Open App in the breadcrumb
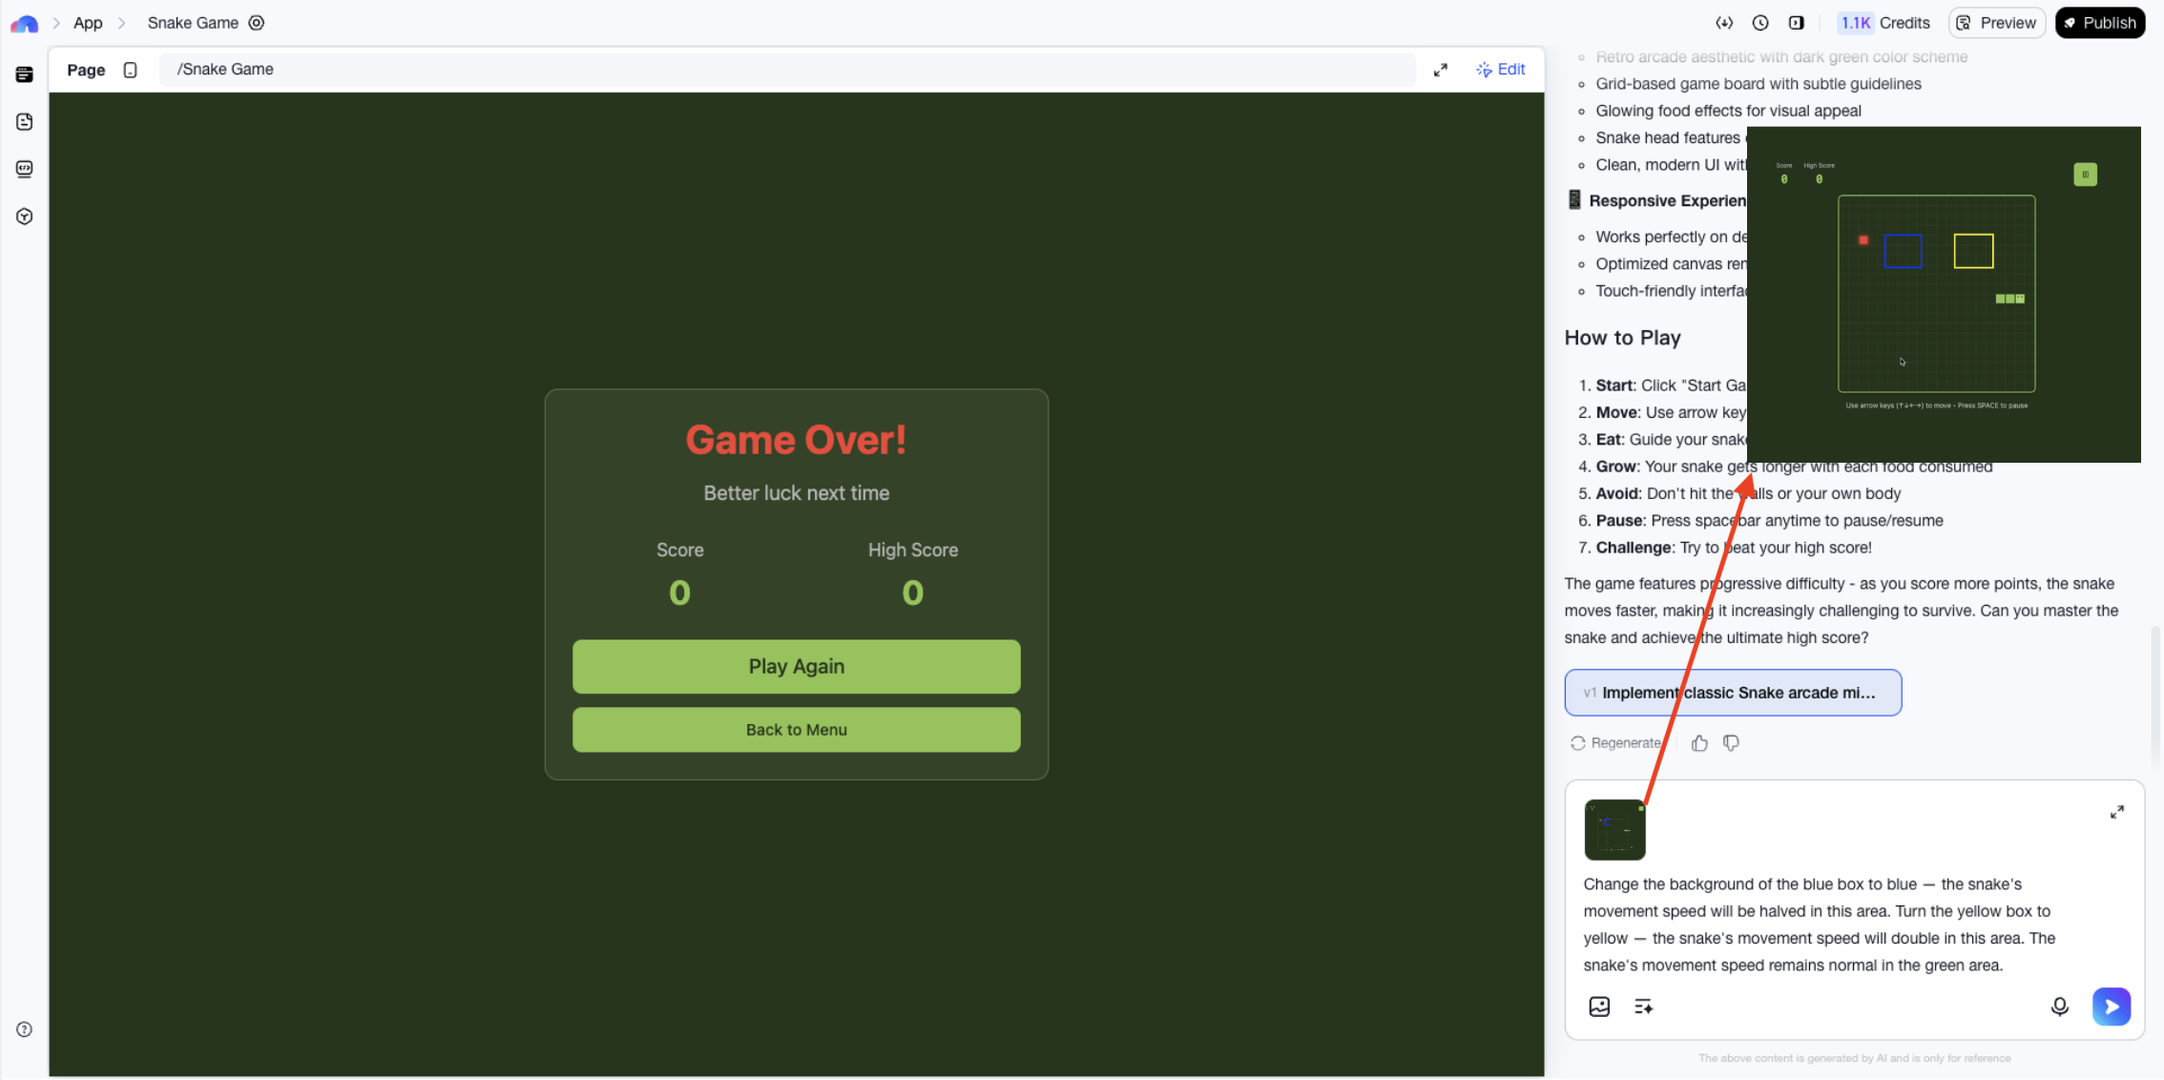Image resolution: width=2164 pixels, height=1080 pixels. [x=88, y=23]
